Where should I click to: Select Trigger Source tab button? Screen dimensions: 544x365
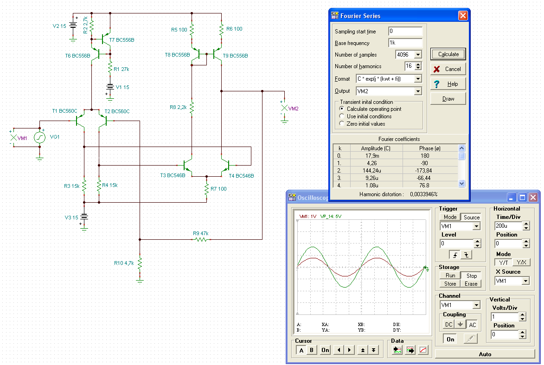click(472, 217)
